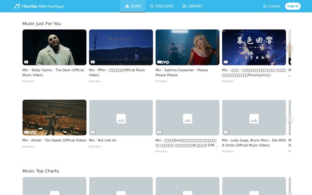The image size is (312, 195).
Task: Click the video badge icon on PPlin thumbnail
Action: tap(93, 62)
